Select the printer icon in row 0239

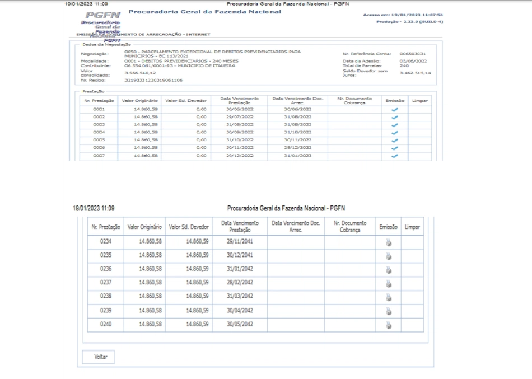click(x=389, y=311)
